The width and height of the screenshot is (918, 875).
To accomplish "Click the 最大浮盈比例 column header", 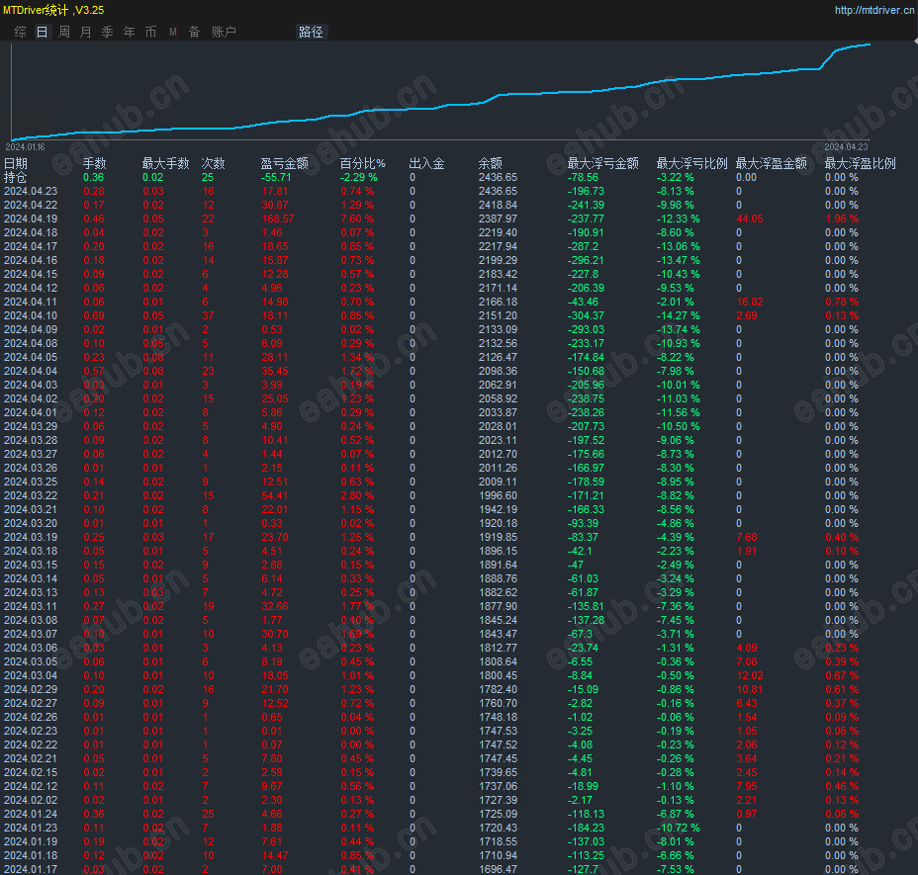I will [x=860, y=163].
